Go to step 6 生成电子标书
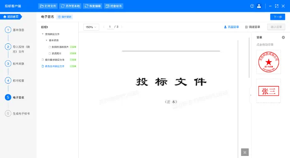Viewport: 290px width, 158px height. pyautogui.click(x=17, y=113)
